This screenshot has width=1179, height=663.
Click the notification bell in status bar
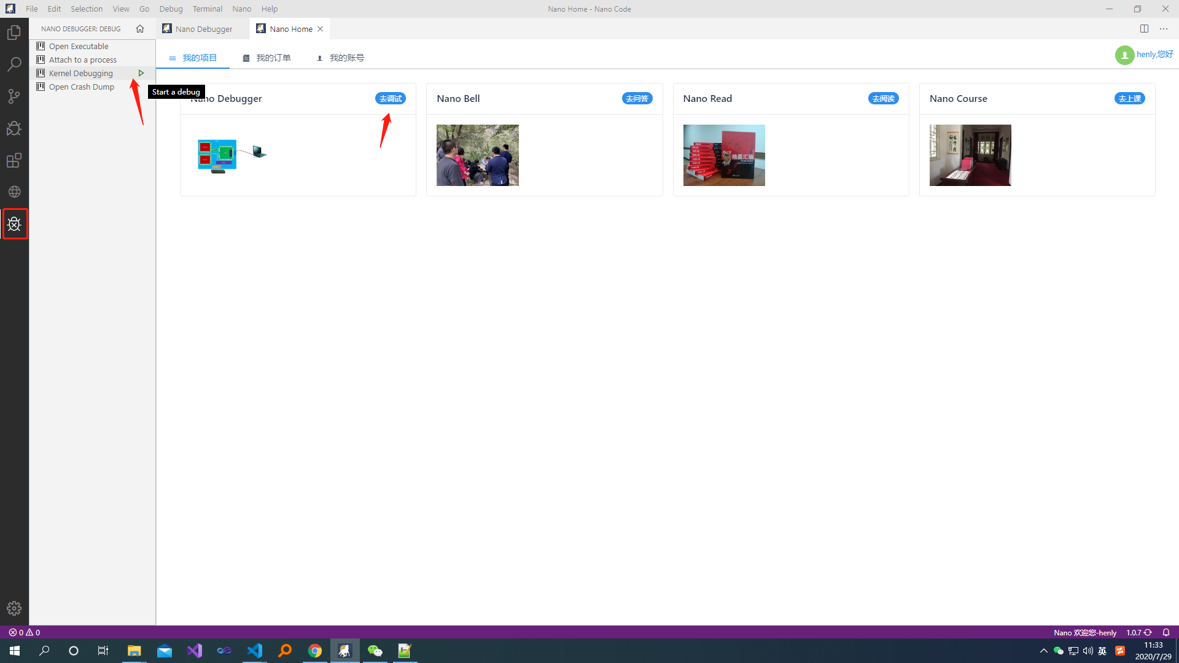[x=1166, y=632]
